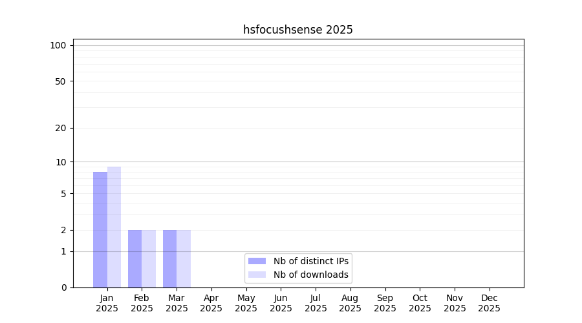Select the Nb of distinct IPs legend label

[310, 261]
